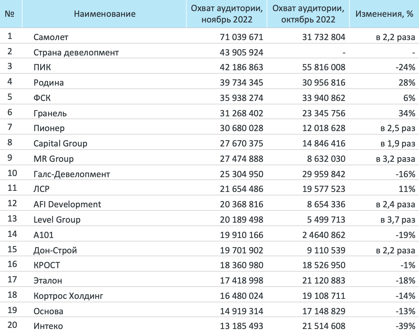Click ФСК's October value 33 940 862
Screen dimensions: 419x333
click(324, 98)
